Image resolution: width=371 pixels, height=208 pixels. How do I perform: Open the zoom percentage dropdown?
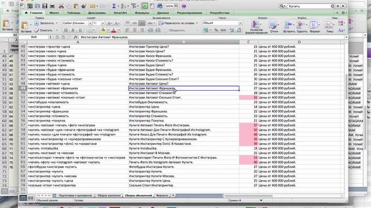click(176, 6)
